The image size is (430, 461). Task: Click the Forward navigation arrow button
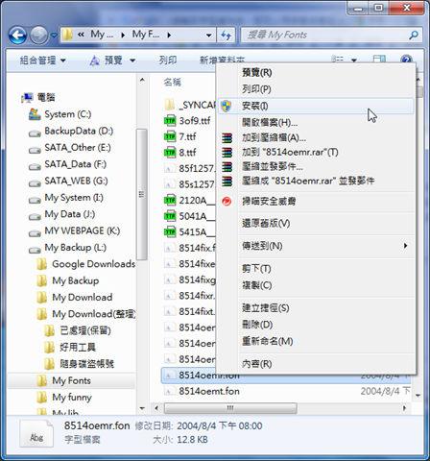point(38,35)
